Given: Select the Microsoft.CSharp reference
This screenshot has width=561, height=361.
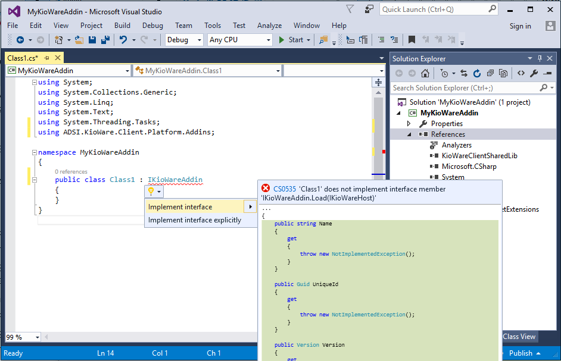Looking at the screenshot, I should pos(469,166).
